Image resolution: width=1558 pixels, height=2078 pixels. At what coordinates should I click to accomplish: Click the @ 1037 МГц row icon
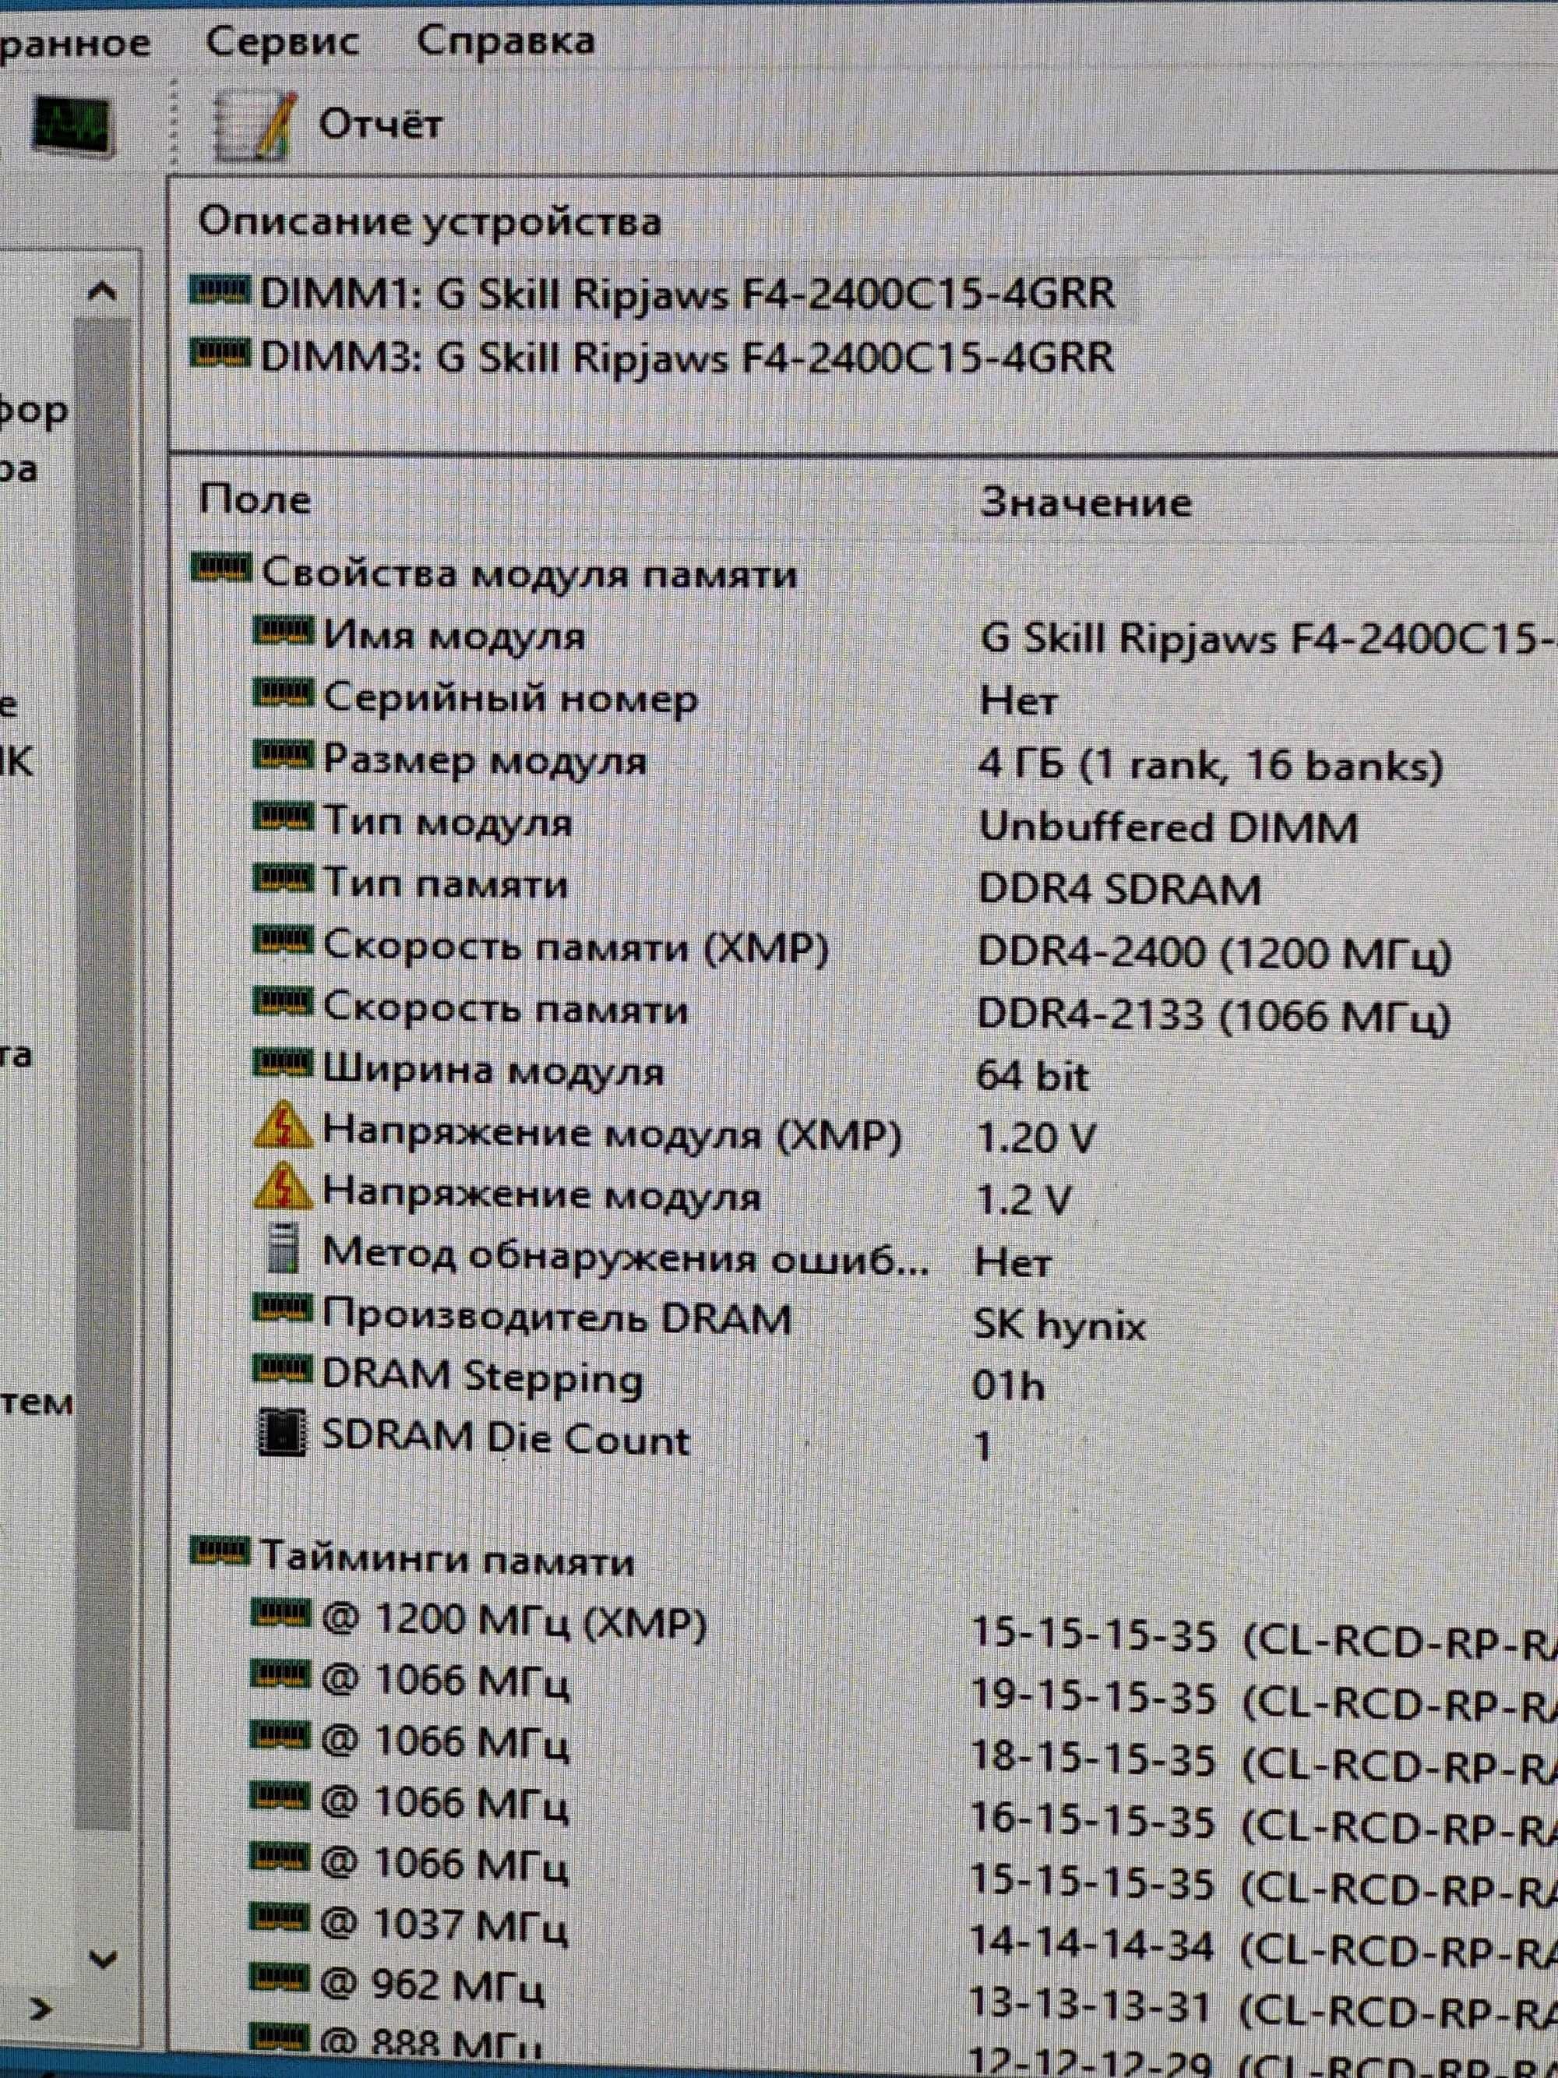click(x=280, y=1917)
